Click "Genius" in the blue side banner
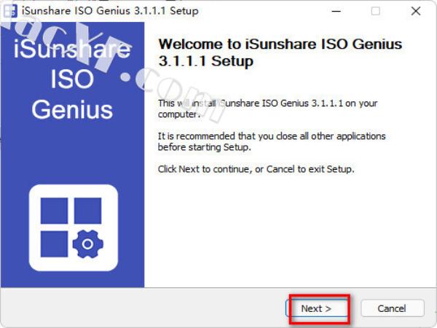This screenshot has width=437, height=328. tap(72, 109)
